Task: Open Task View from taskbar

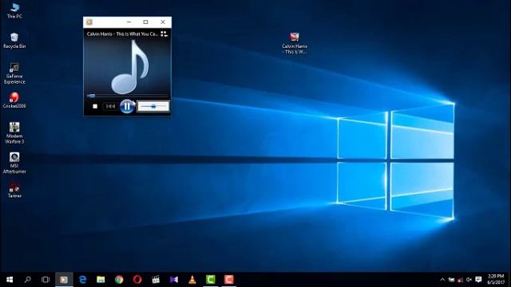Action: (46, 280)
